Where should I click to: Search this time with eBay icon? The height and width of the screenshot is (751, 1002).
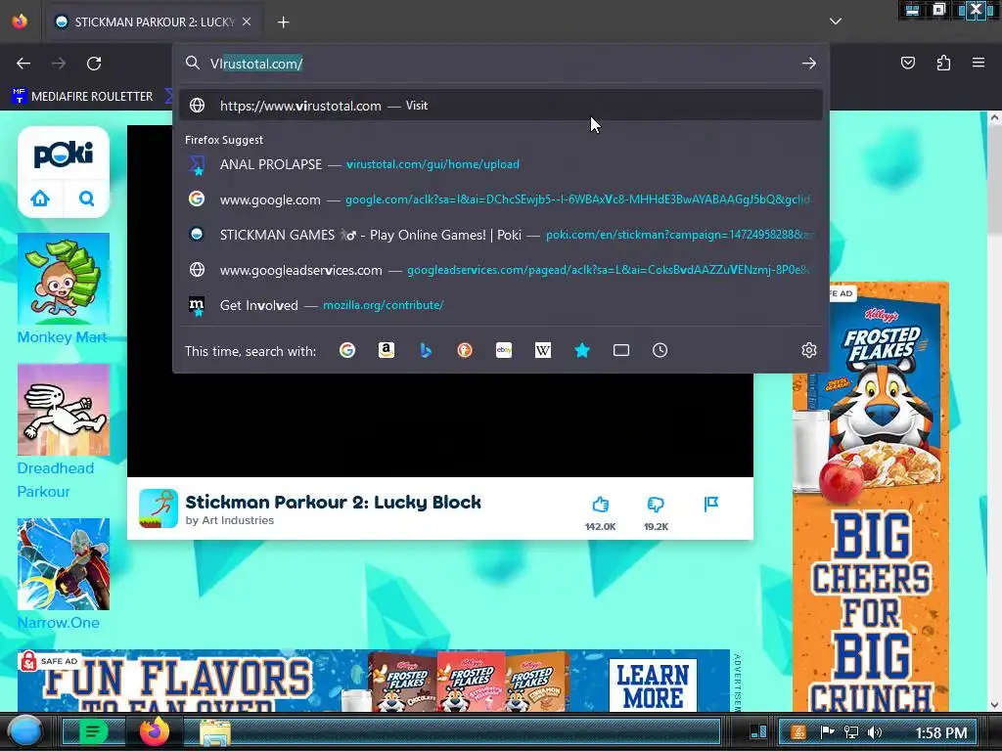(x=504, y=350)
